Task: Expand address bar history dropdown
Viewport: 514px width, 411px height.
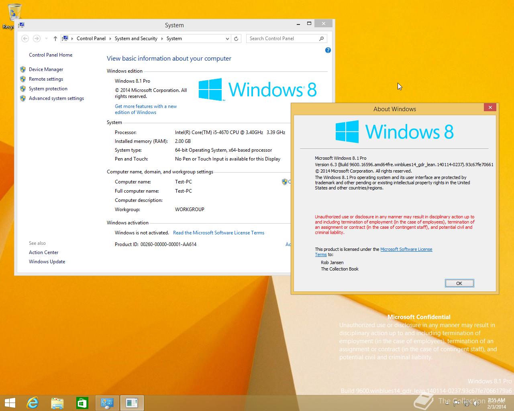Action: coord(227,39)
